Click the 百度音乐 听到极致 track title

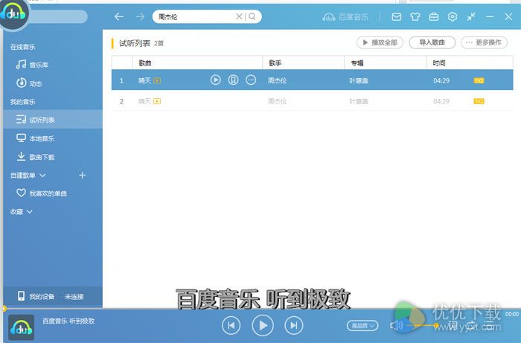point(68,321)
